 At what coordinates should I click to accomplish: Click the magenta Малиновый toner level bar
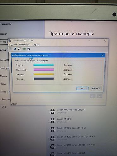[44, 70]
